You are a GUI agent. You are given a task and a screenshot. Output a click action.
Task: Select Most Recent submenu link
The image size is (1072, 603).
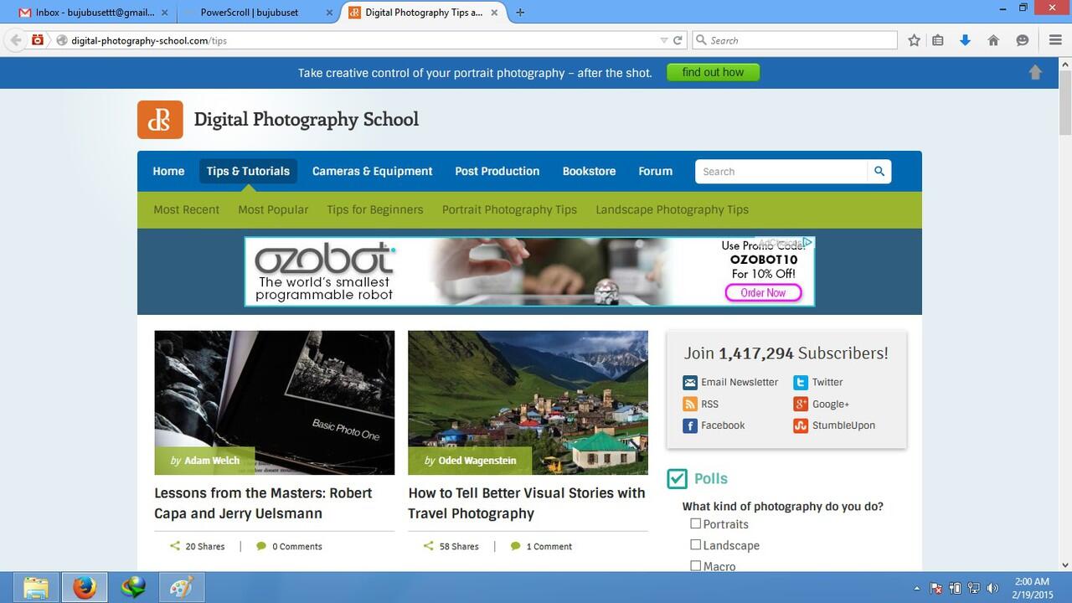coord(186,209)
